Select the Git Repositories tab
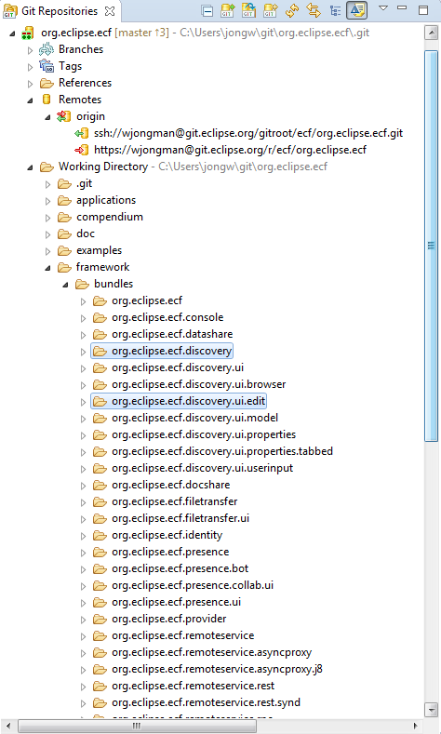 coord(60,11)
